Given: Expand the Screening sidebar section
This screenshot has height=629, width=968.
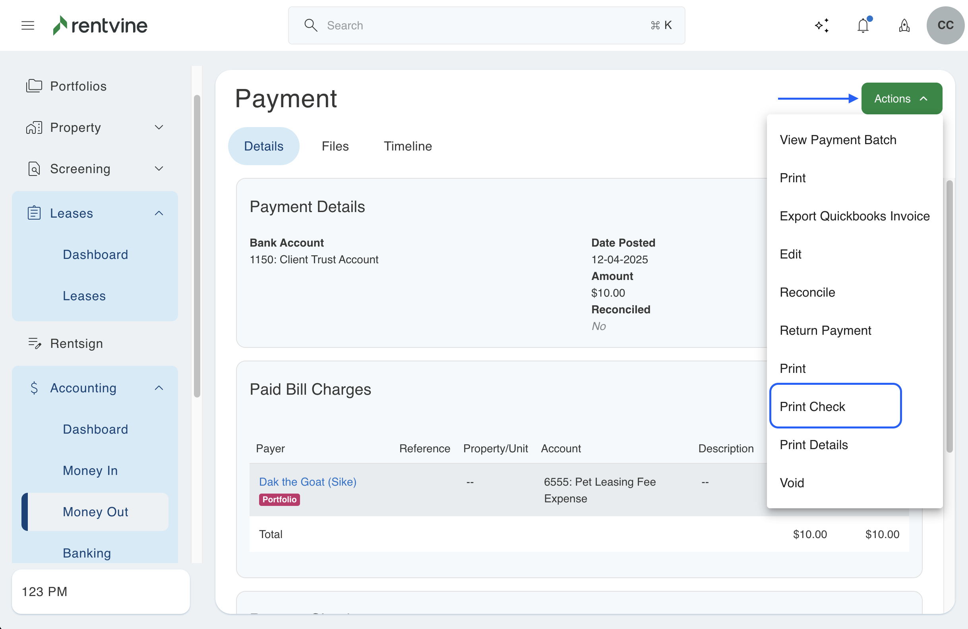Looking at the screenshot, I should [159, 169].
